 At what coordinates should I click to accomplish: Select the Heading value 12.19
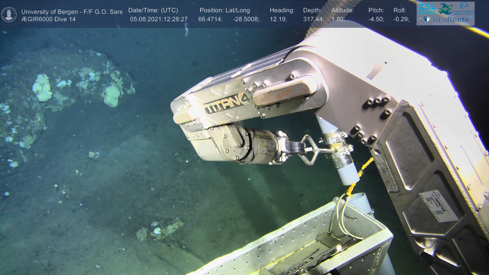point(278,19)
